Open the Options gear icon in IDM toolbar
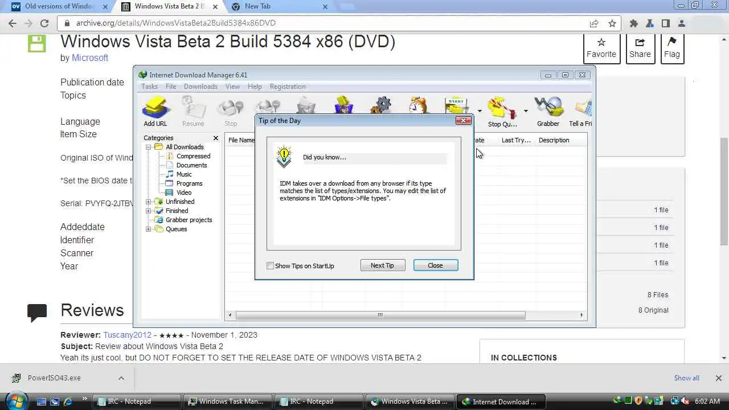Viewport: 729px width, 410px height. [381, 105]
